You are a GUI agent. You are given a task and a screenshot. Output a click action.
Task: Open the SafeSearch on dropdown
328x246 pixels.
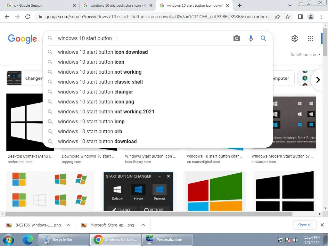point(305,54)
